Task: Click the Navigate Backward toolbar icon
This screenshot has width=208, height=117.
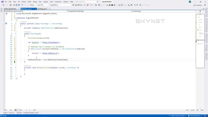Action: tap(4, 5)
